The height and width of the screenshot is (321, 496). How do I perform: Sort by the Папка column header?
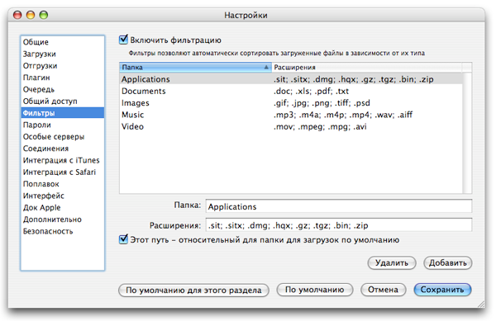195,67
